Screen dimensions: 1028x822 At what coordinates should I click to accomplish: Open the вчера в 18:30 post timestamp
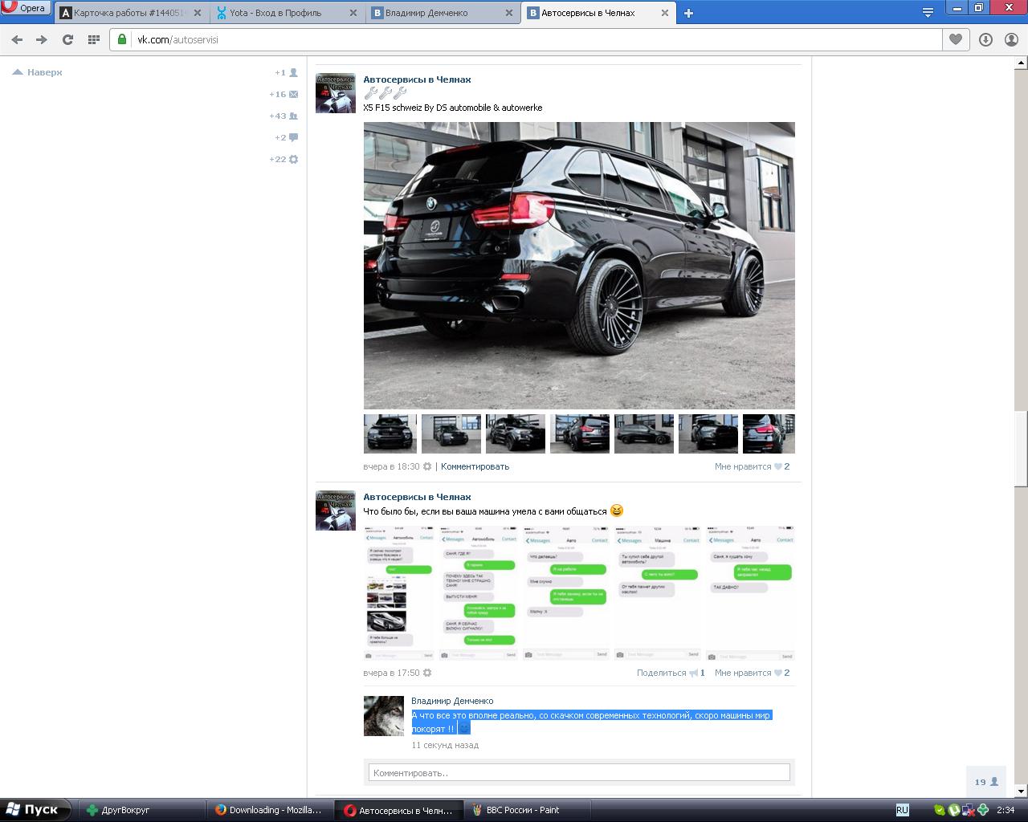391,466
